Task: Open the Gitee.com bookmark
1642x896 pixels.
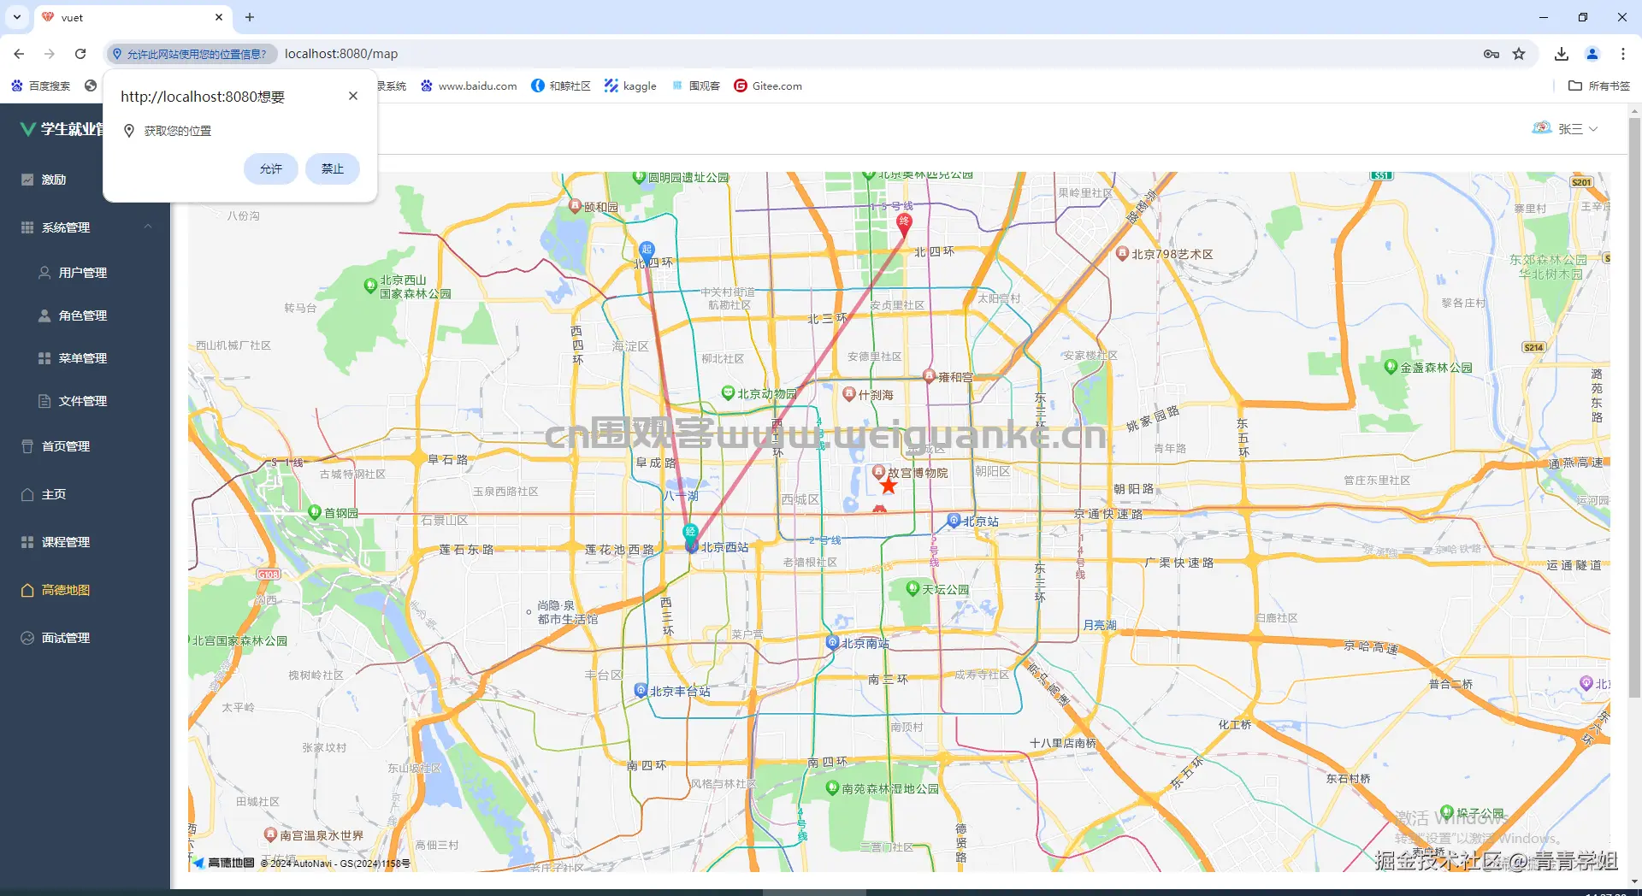Action: pyautogui.click(x=768, y=85)
